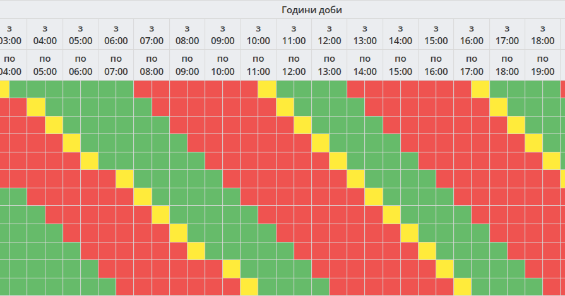Click the 'по 17:00' header cell
Image resolution: width=565 pixels, height=296 pixels.
pos(472,65)
